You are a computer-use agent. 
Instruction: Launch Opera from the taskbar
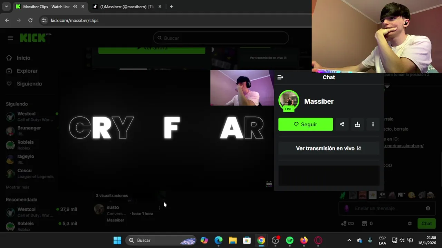click(x=318, y=240)
